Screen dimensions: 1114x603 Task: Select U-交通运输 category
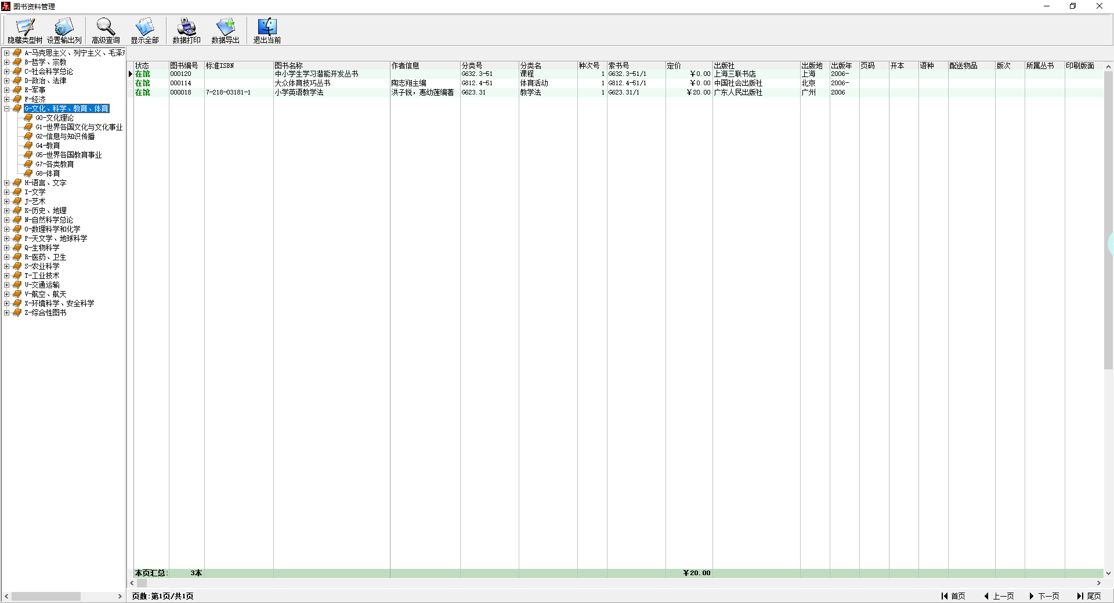[42, 285]
